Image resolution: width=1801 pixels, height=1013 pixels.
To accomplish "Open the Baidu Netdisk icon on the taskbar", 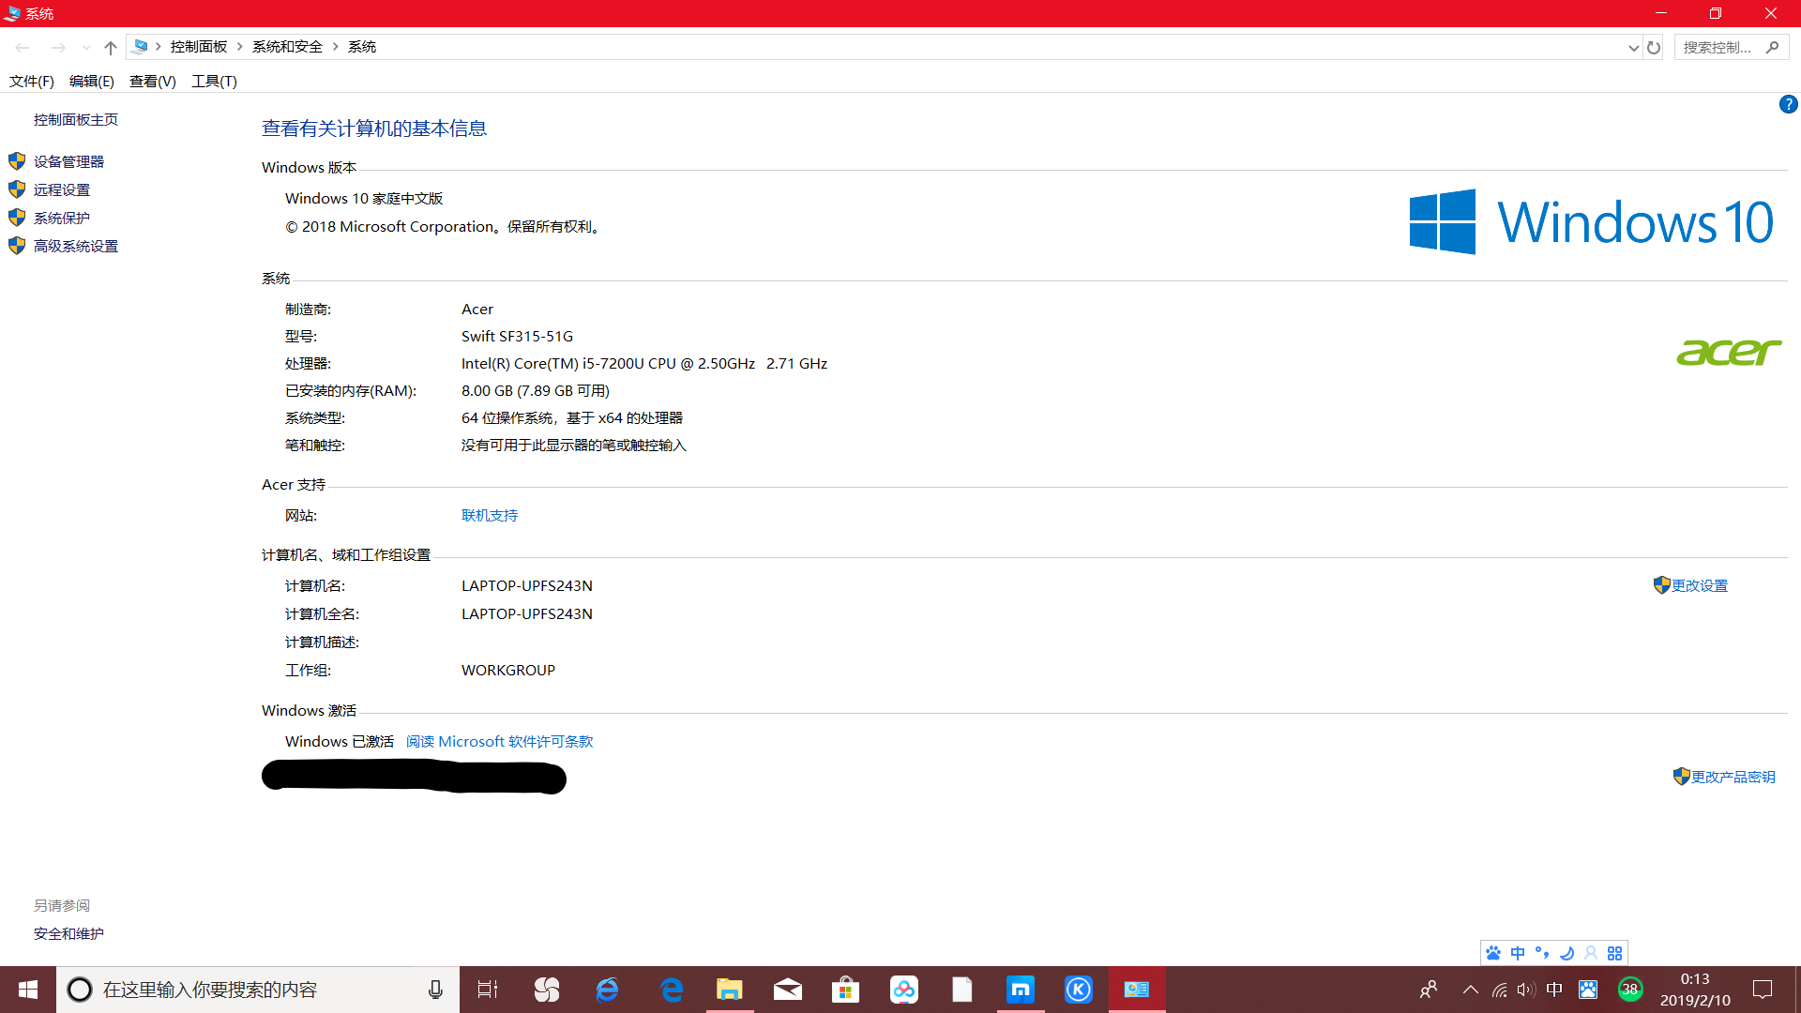I will [x=904, y=990].
